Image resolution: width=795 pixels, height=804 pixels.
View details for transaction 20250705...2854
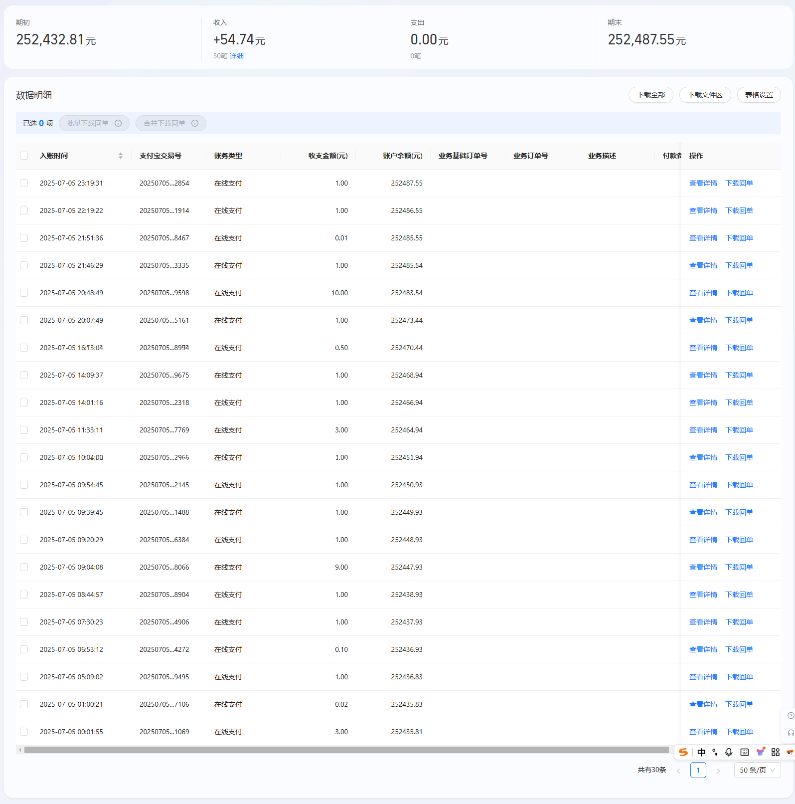(703, 183)
